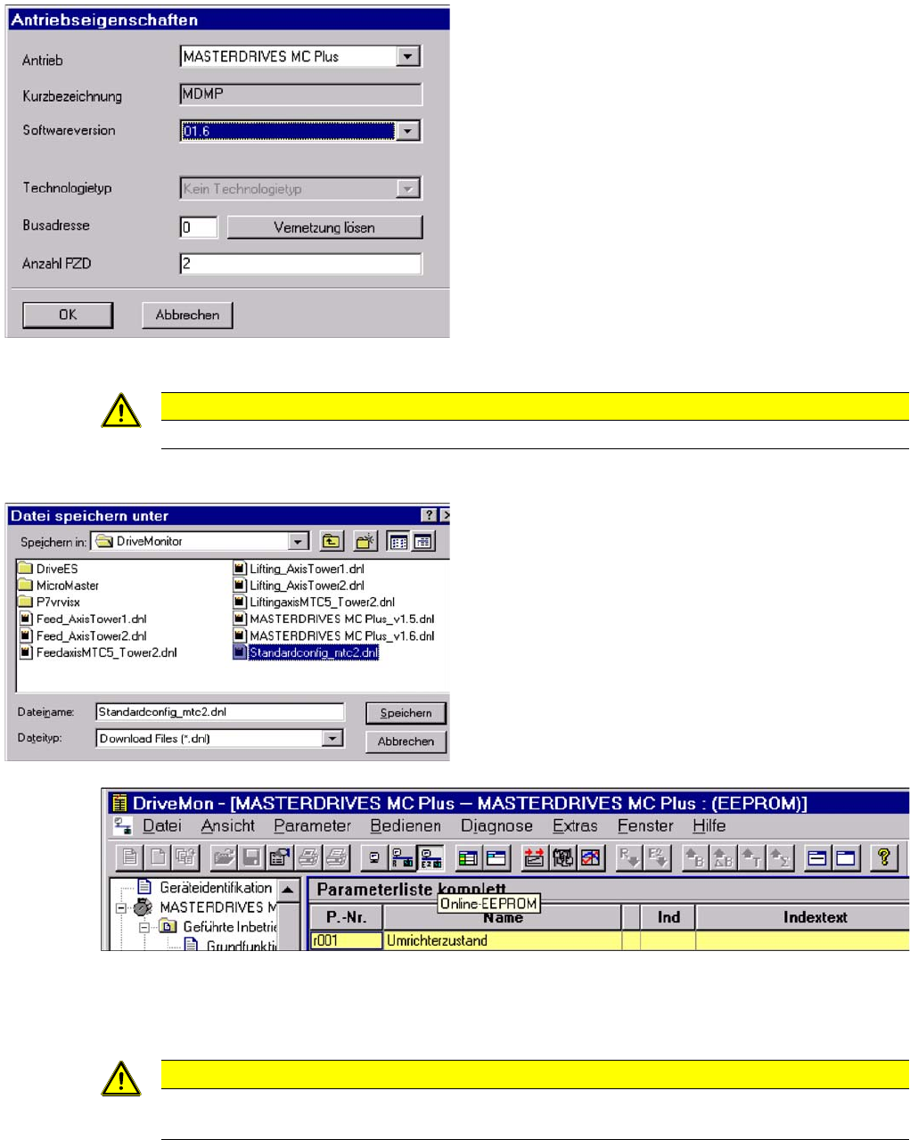Viewport: 910px width, 1140px height.
Task: Open the disabled Technologietyp dropdown
Action: coord(407,188)
